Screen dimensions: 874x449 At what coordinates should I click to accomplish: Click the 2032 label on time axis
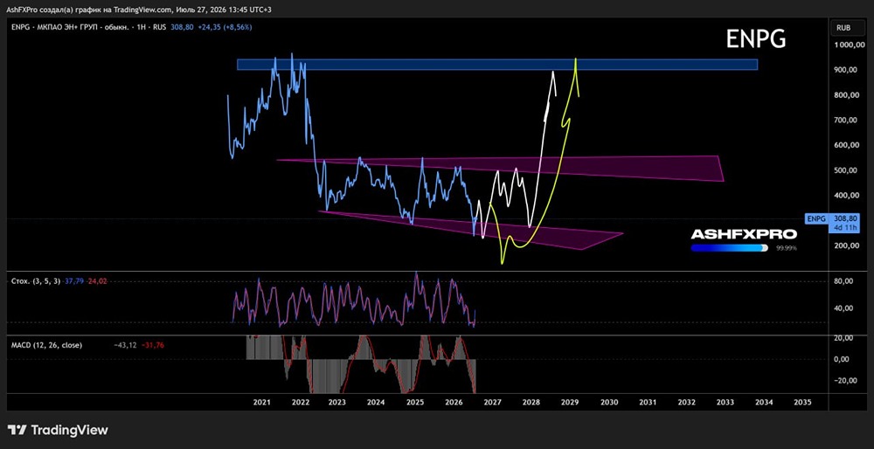686,402
